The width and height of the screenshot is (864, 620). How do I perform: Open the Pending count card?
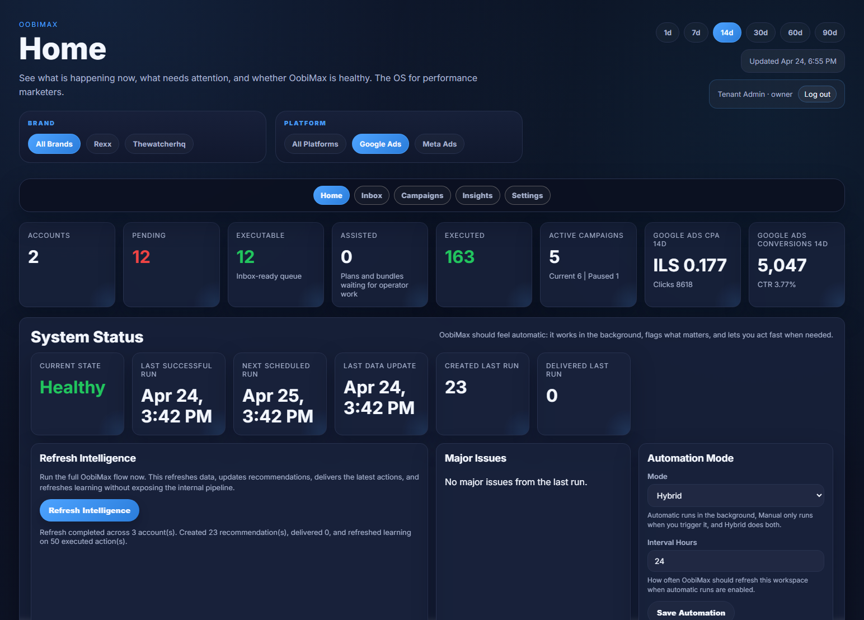click(x=171, y=264)
